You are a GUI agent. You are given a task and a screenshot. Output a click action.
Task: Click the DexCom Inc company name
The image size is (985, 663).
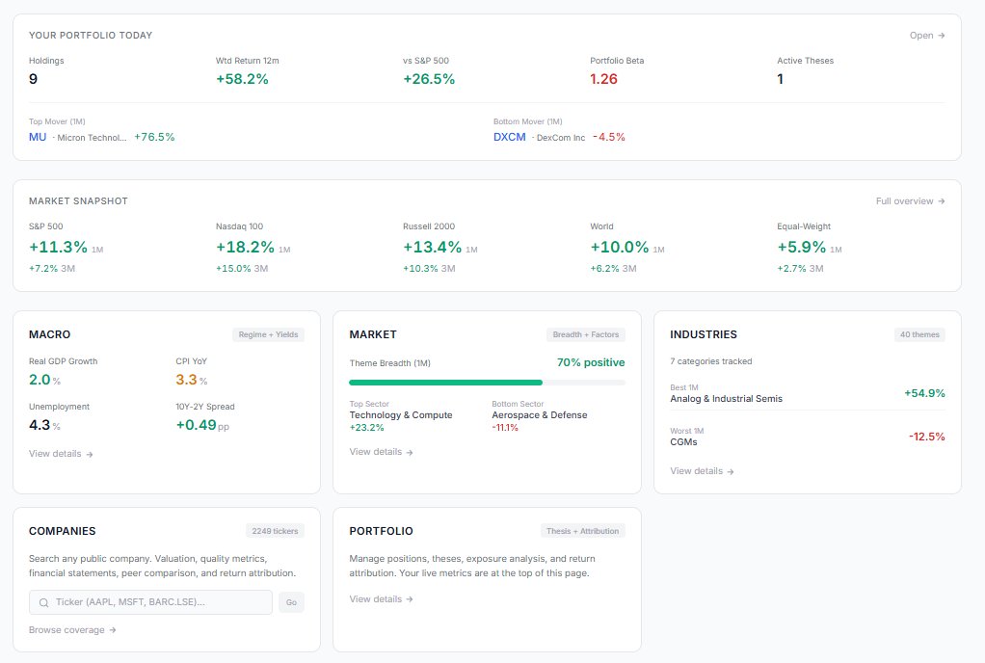coord(561,138)
